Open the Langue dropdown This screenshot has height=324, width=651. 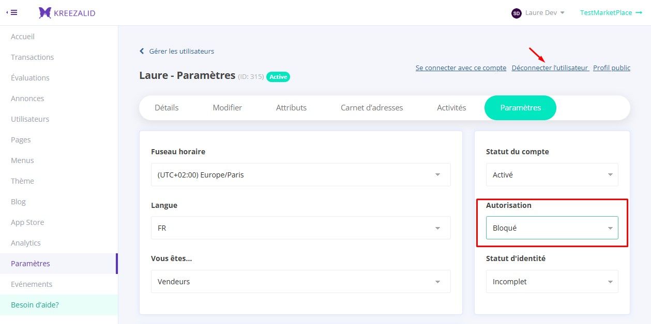300,228
